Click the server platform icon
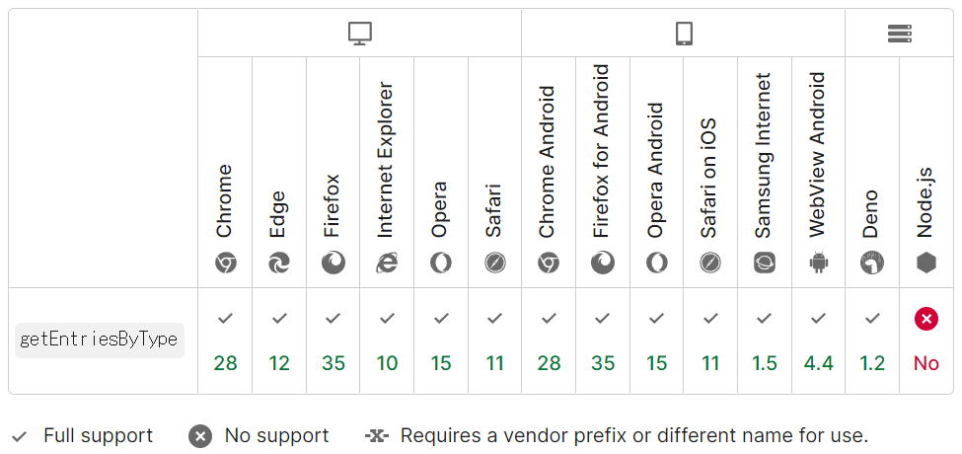The height and width of the screenshot is (454, 962). (899, 34)
